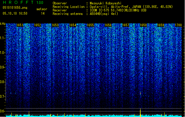This screenshot has height=117, width=185.
Task: Click the Receiver label
Action: pyautogui.click(x=60, y=10)
